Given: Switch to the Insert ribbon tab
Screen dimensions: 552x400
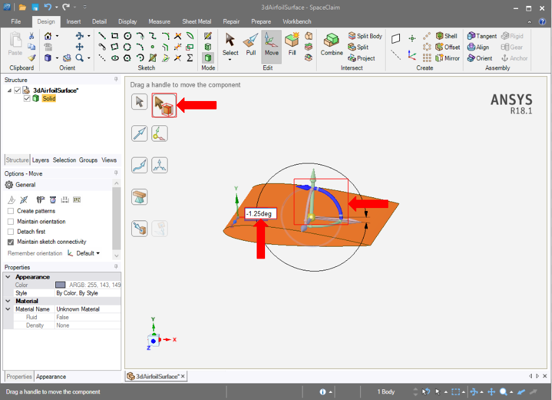Looking at the screenshot, I should (74, 21).
